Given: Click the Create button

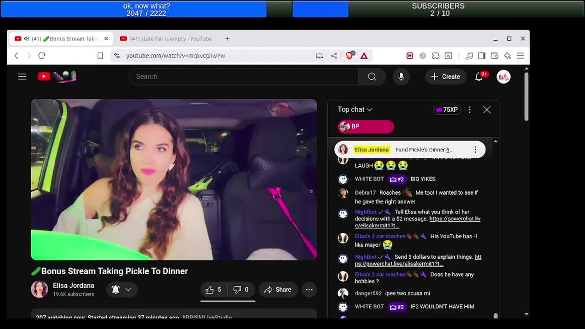Looking at the screenshot, I should point(445,77).
